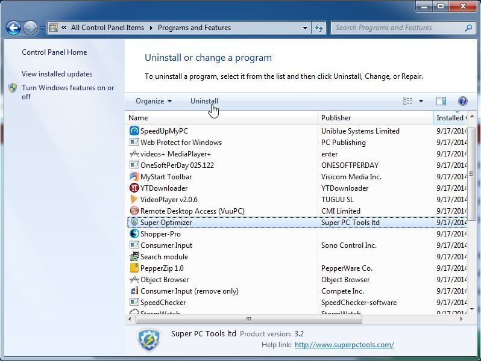This screenshot has height=361, width=481.
Task: Sort by the Name column header
Action: 221,118
